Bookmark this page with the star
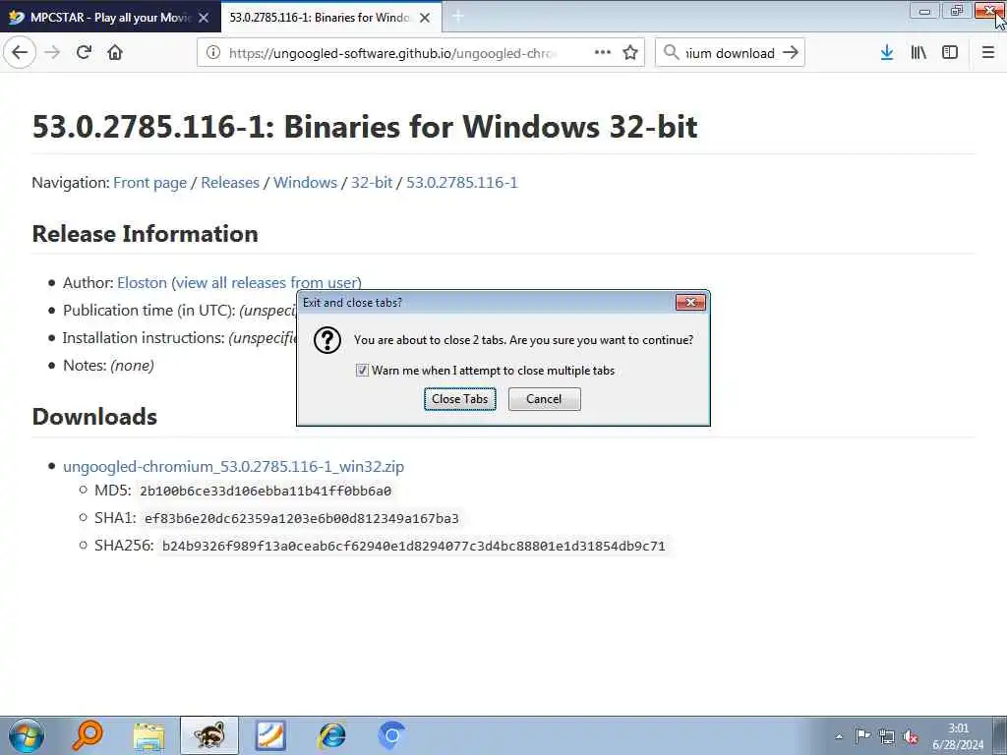 [x=630, y=52]
